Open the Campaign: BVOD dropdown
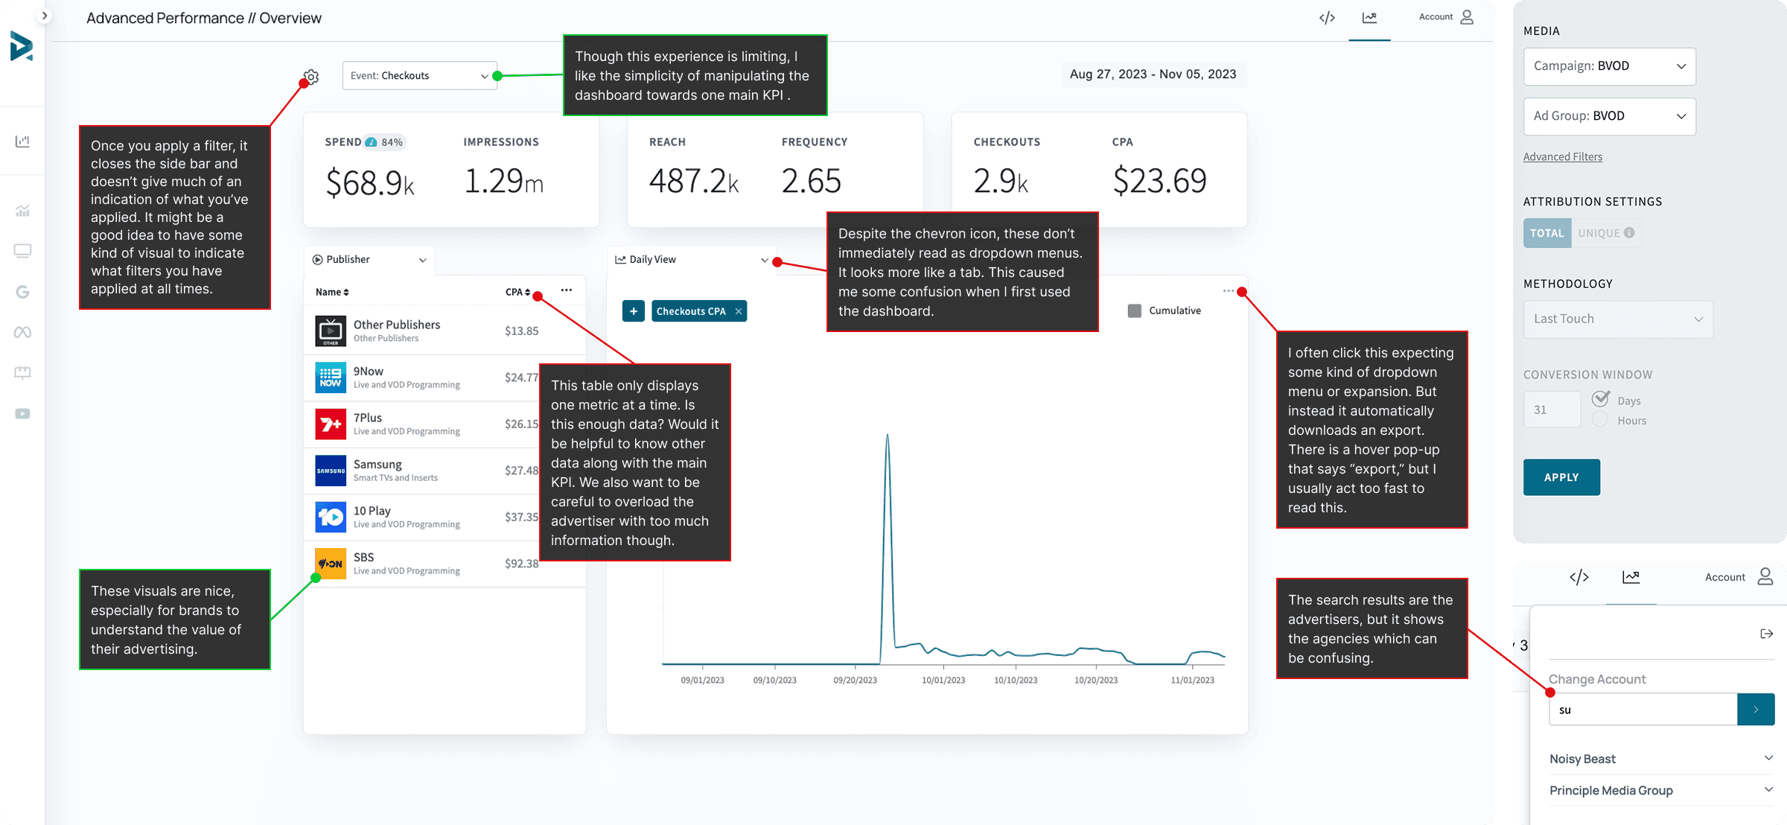The width and height of the screenshot is (1787, 825). (x=1610, y=66)
